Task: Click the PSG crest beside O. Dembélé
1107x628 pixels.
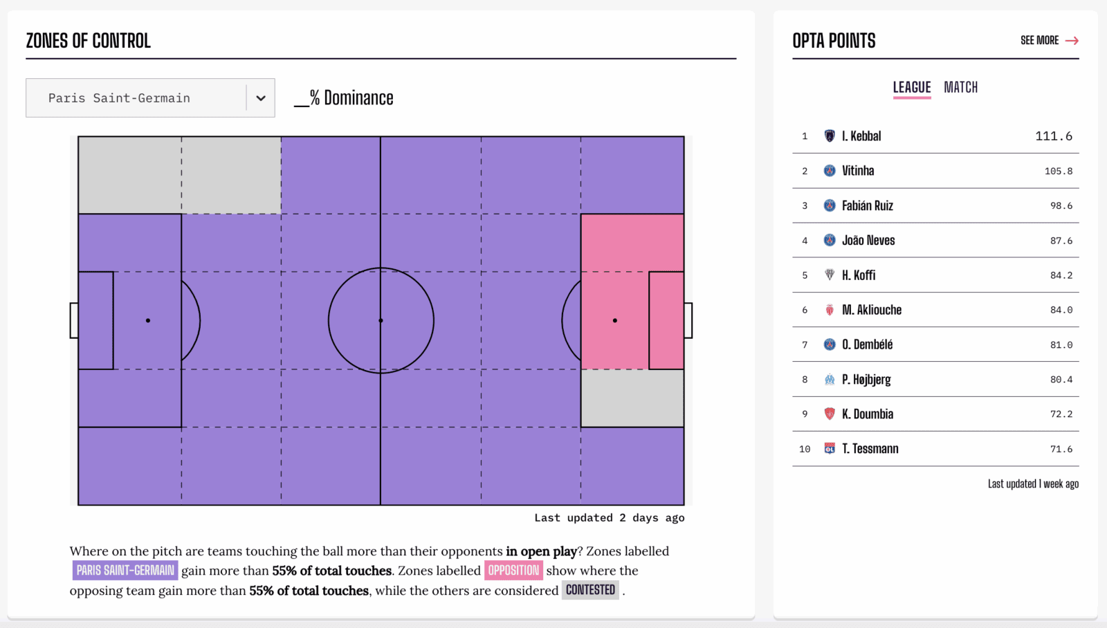Action: [x=830, y=344]
